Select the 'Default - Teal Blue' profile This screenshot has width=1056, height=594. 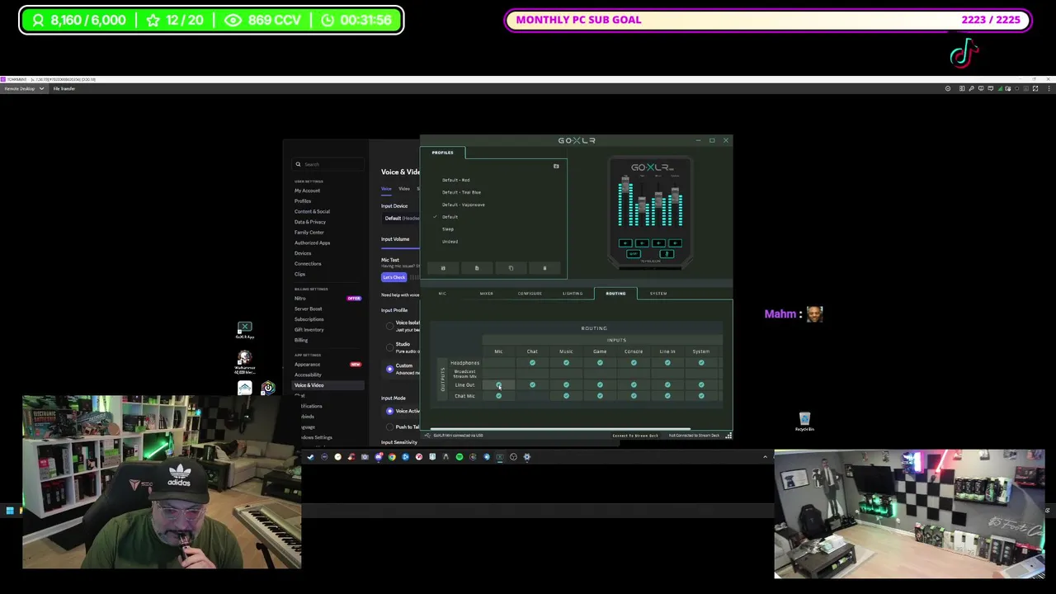click(461, 192)
